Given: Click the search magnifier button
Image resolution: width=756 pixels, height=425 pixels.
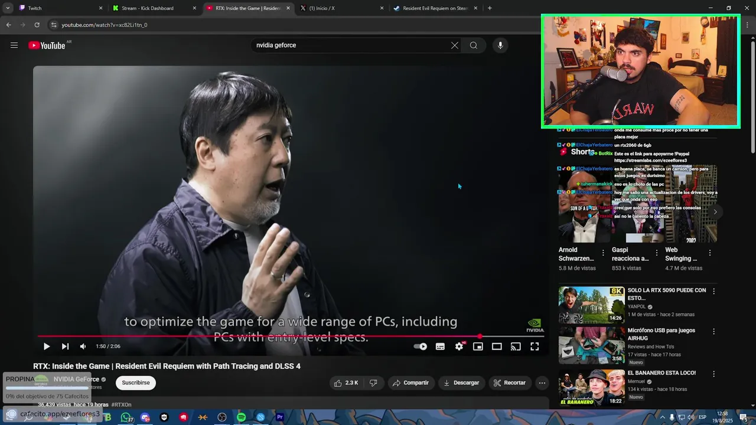Looking at the screenshot, I should click(474, 45).
